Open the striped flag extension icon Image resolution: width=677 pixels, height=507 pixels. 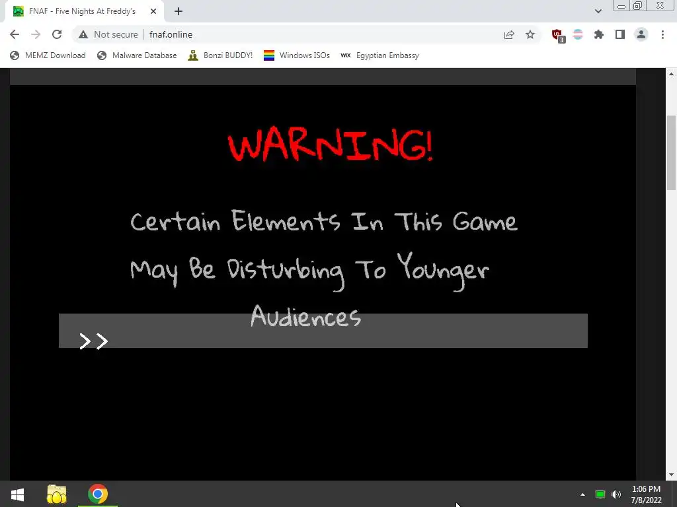point(578,34)
